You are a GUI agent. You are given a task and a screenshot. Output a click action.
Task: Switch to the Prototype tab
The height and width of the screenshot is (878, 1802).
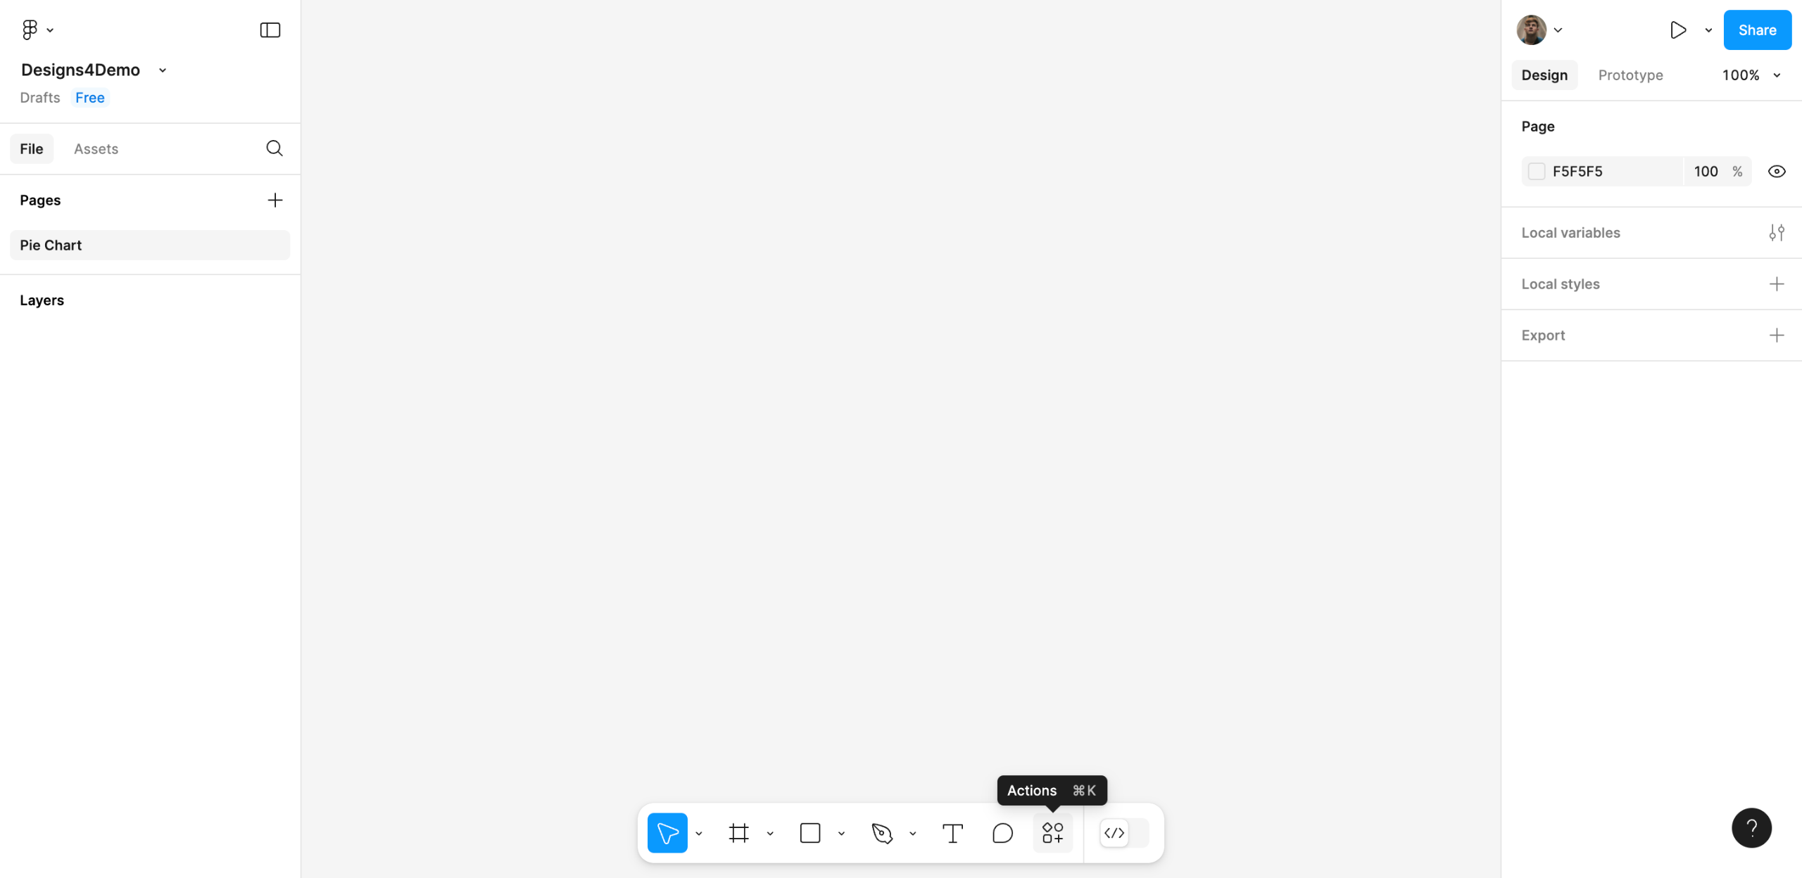point(1630,75)
